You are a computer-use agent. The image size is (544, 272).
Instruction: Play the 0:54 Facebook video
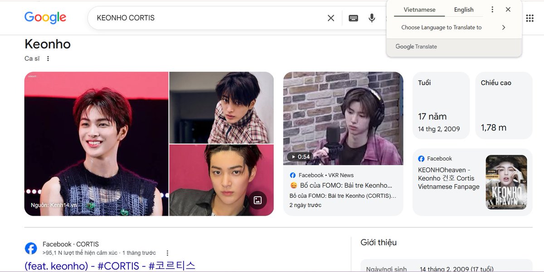343,118
